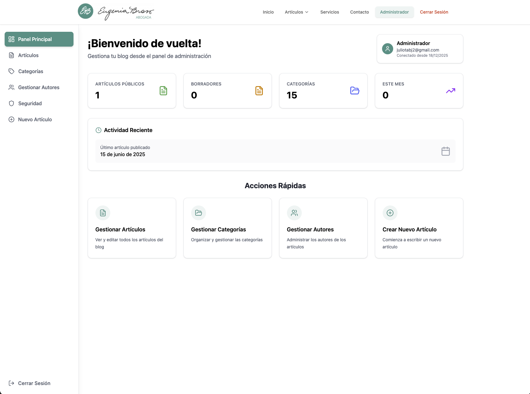Select Panel Principal in the sidebar

click(39, 39)
